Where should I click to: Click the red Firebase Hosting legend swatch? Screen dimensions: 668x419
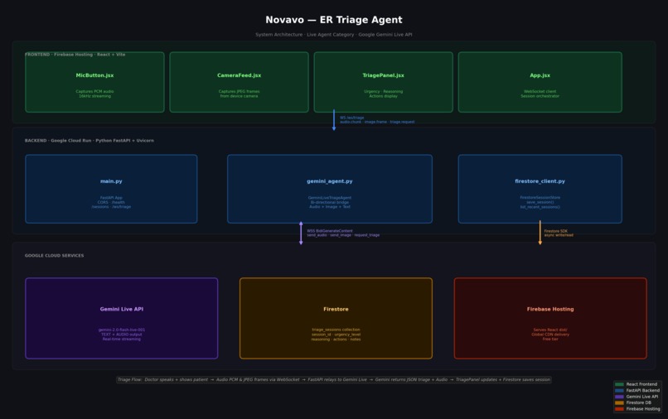point(619,409)
